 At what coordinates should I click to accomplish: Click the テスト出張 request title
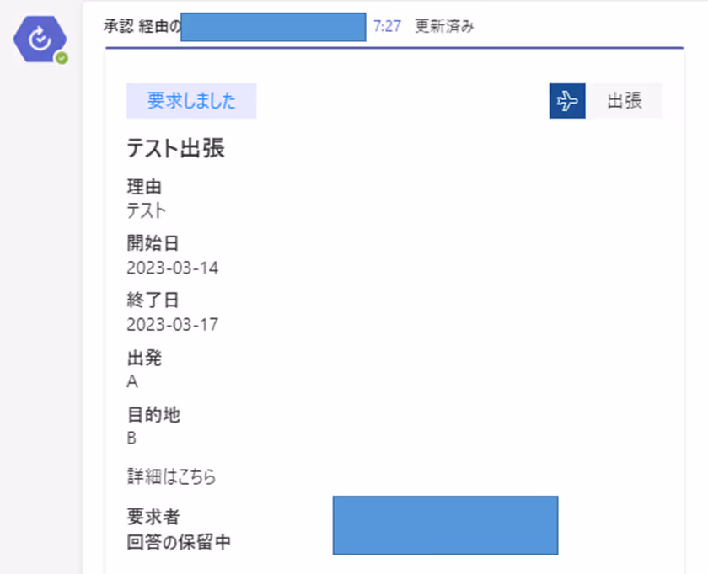(x=175, y=148)
